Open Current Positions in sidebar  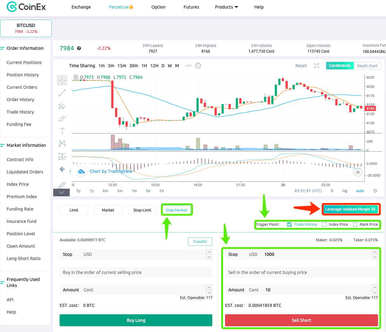(x=24, y=62)
